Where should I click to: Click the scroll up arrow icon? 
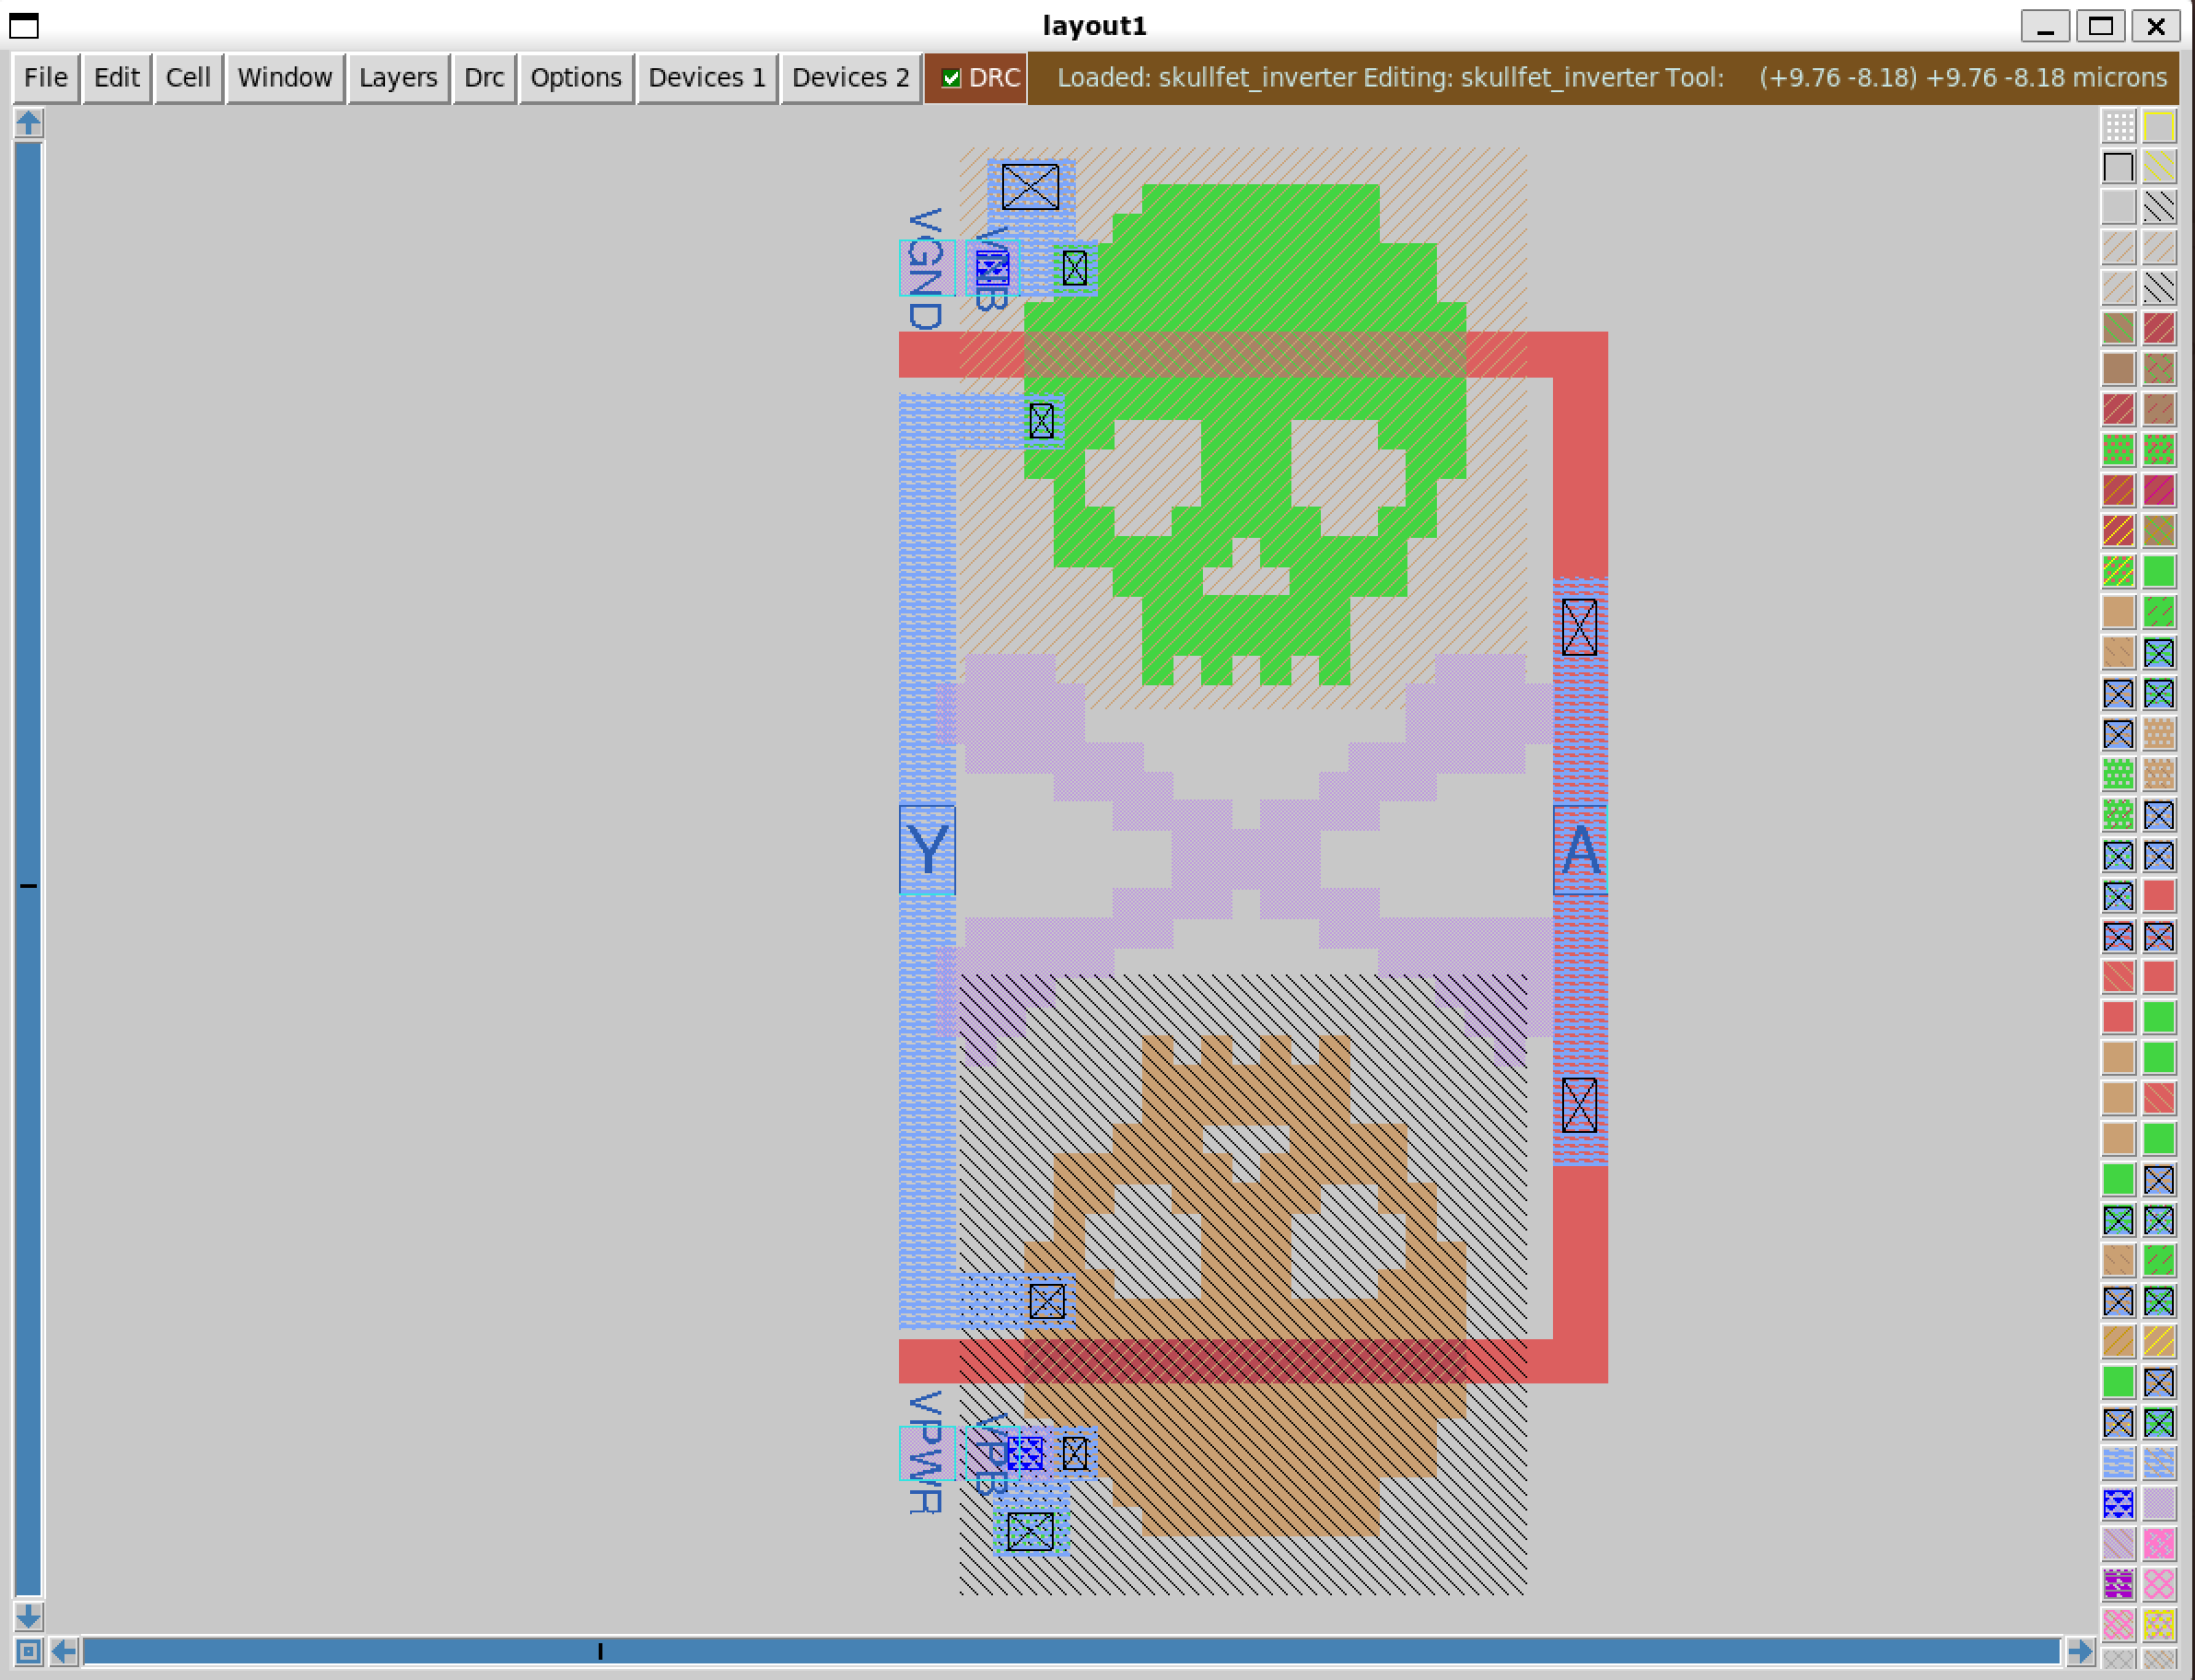click(x=28, y=123)
